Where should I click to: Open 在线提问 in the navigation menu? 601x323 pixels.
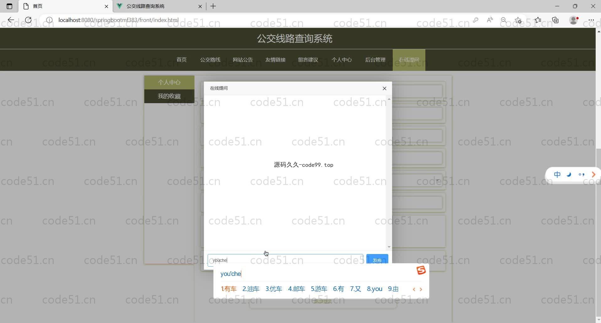point(409,60)
